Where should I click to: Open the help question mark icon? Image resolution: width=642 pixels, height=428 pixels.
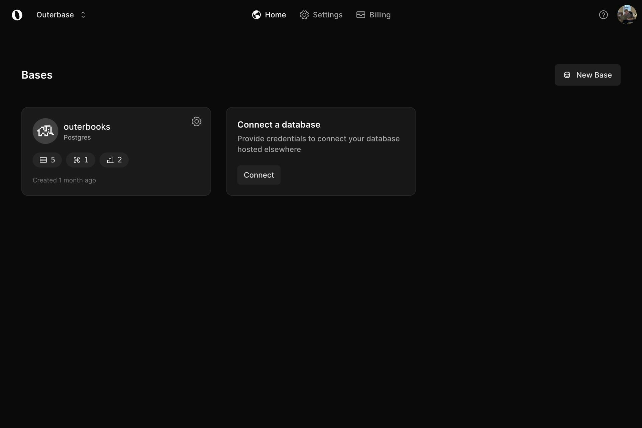pos(603,15)
